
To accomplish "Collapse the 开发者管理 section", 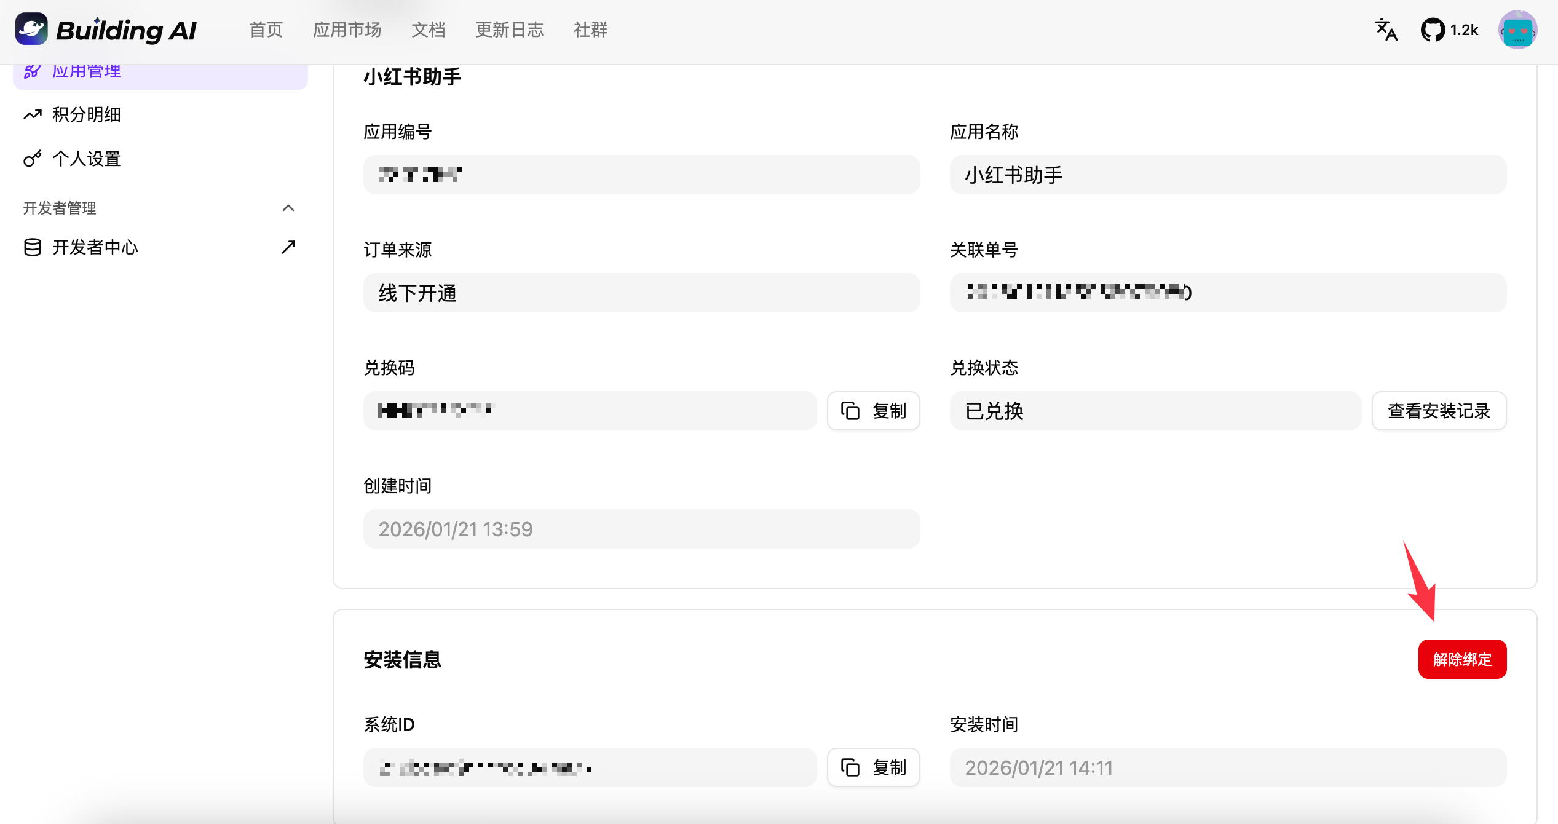I will pos(288,208).
